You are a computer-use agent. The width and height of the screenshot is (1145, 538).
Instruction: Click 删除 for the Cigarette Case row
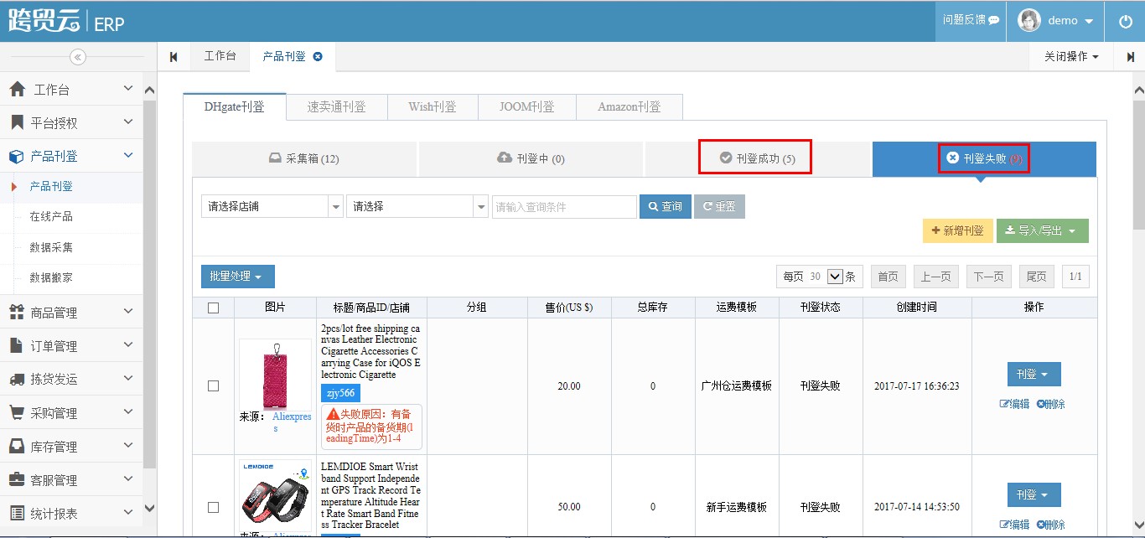pyautogui.click(x=1051, y=404)
